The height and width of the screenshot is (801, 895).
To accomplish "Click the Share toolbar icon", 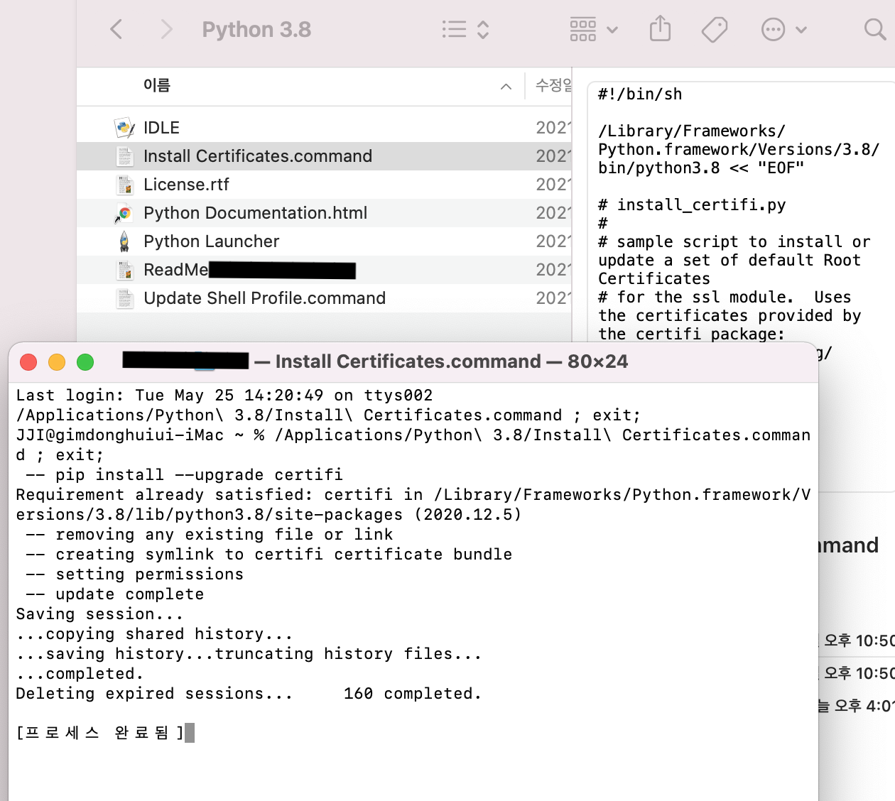I will point(660,29).
